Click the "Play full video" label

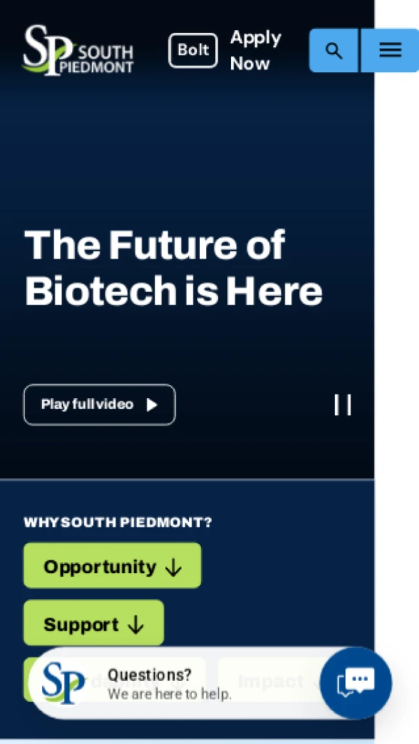tap(87, 404)
